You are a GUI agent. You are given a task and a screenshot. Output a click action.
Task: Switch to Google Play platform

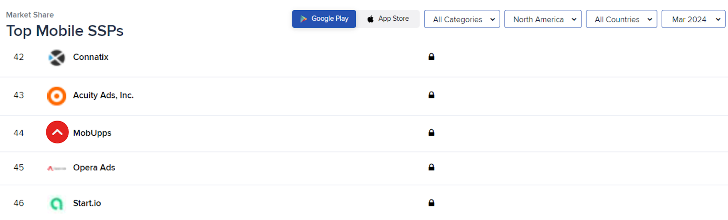pyautogui.click(x=324, y=19)
